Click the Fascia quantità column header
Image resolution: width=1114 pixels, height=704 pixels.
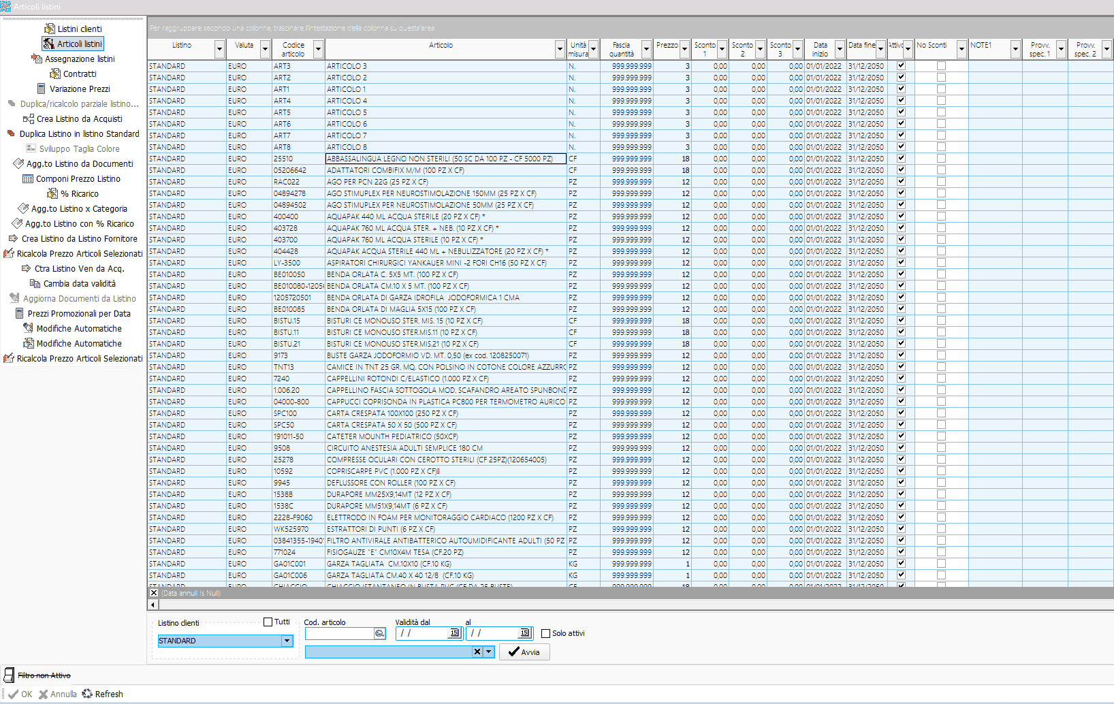(621, 49)
